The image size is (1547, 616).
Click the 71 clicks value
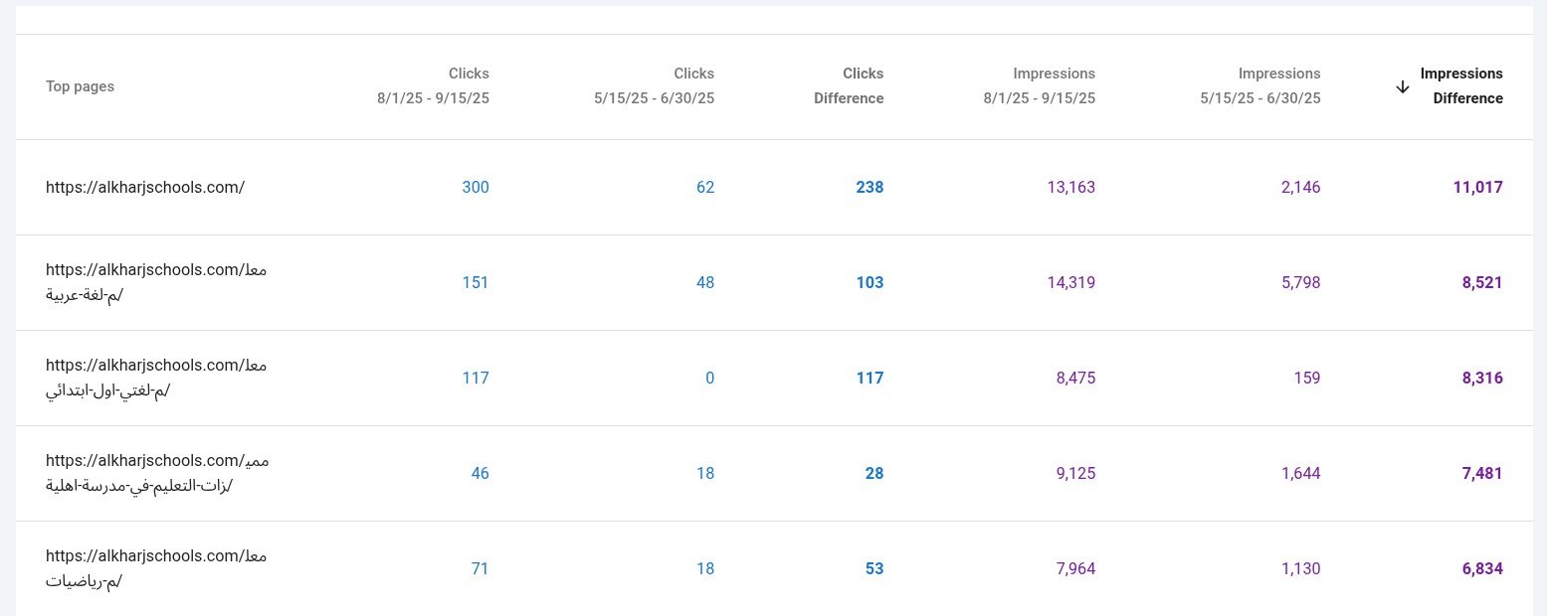click(480, 569)
